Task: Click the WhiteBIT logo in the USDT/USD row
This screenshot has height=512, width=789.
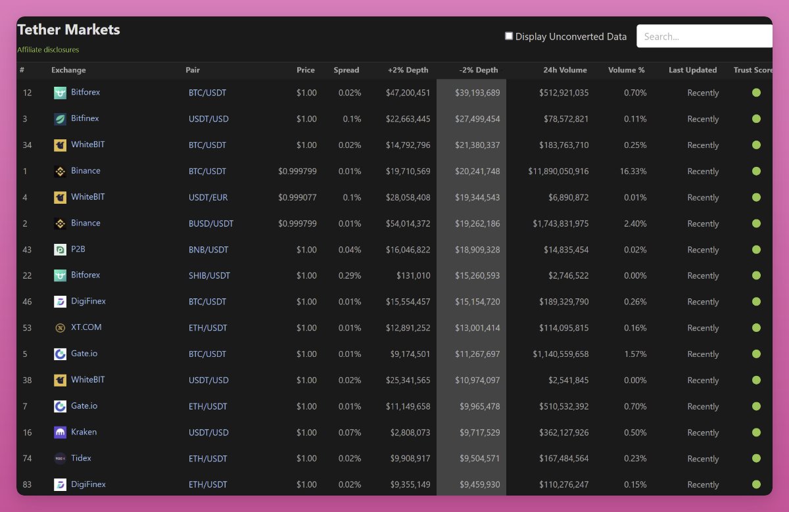Action: click(x=60, y=380)
